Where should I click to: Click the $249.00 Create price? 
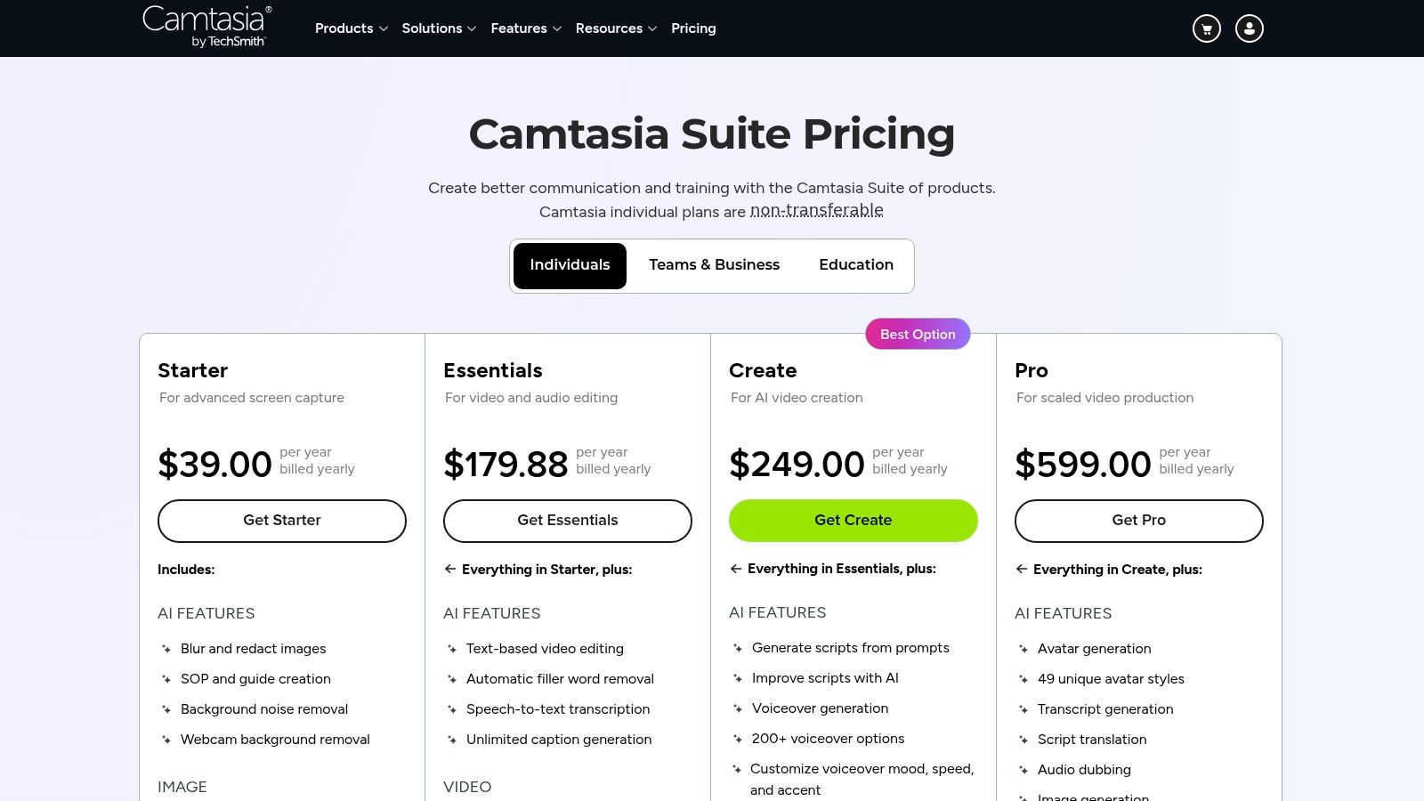click(x=797, y=464)
